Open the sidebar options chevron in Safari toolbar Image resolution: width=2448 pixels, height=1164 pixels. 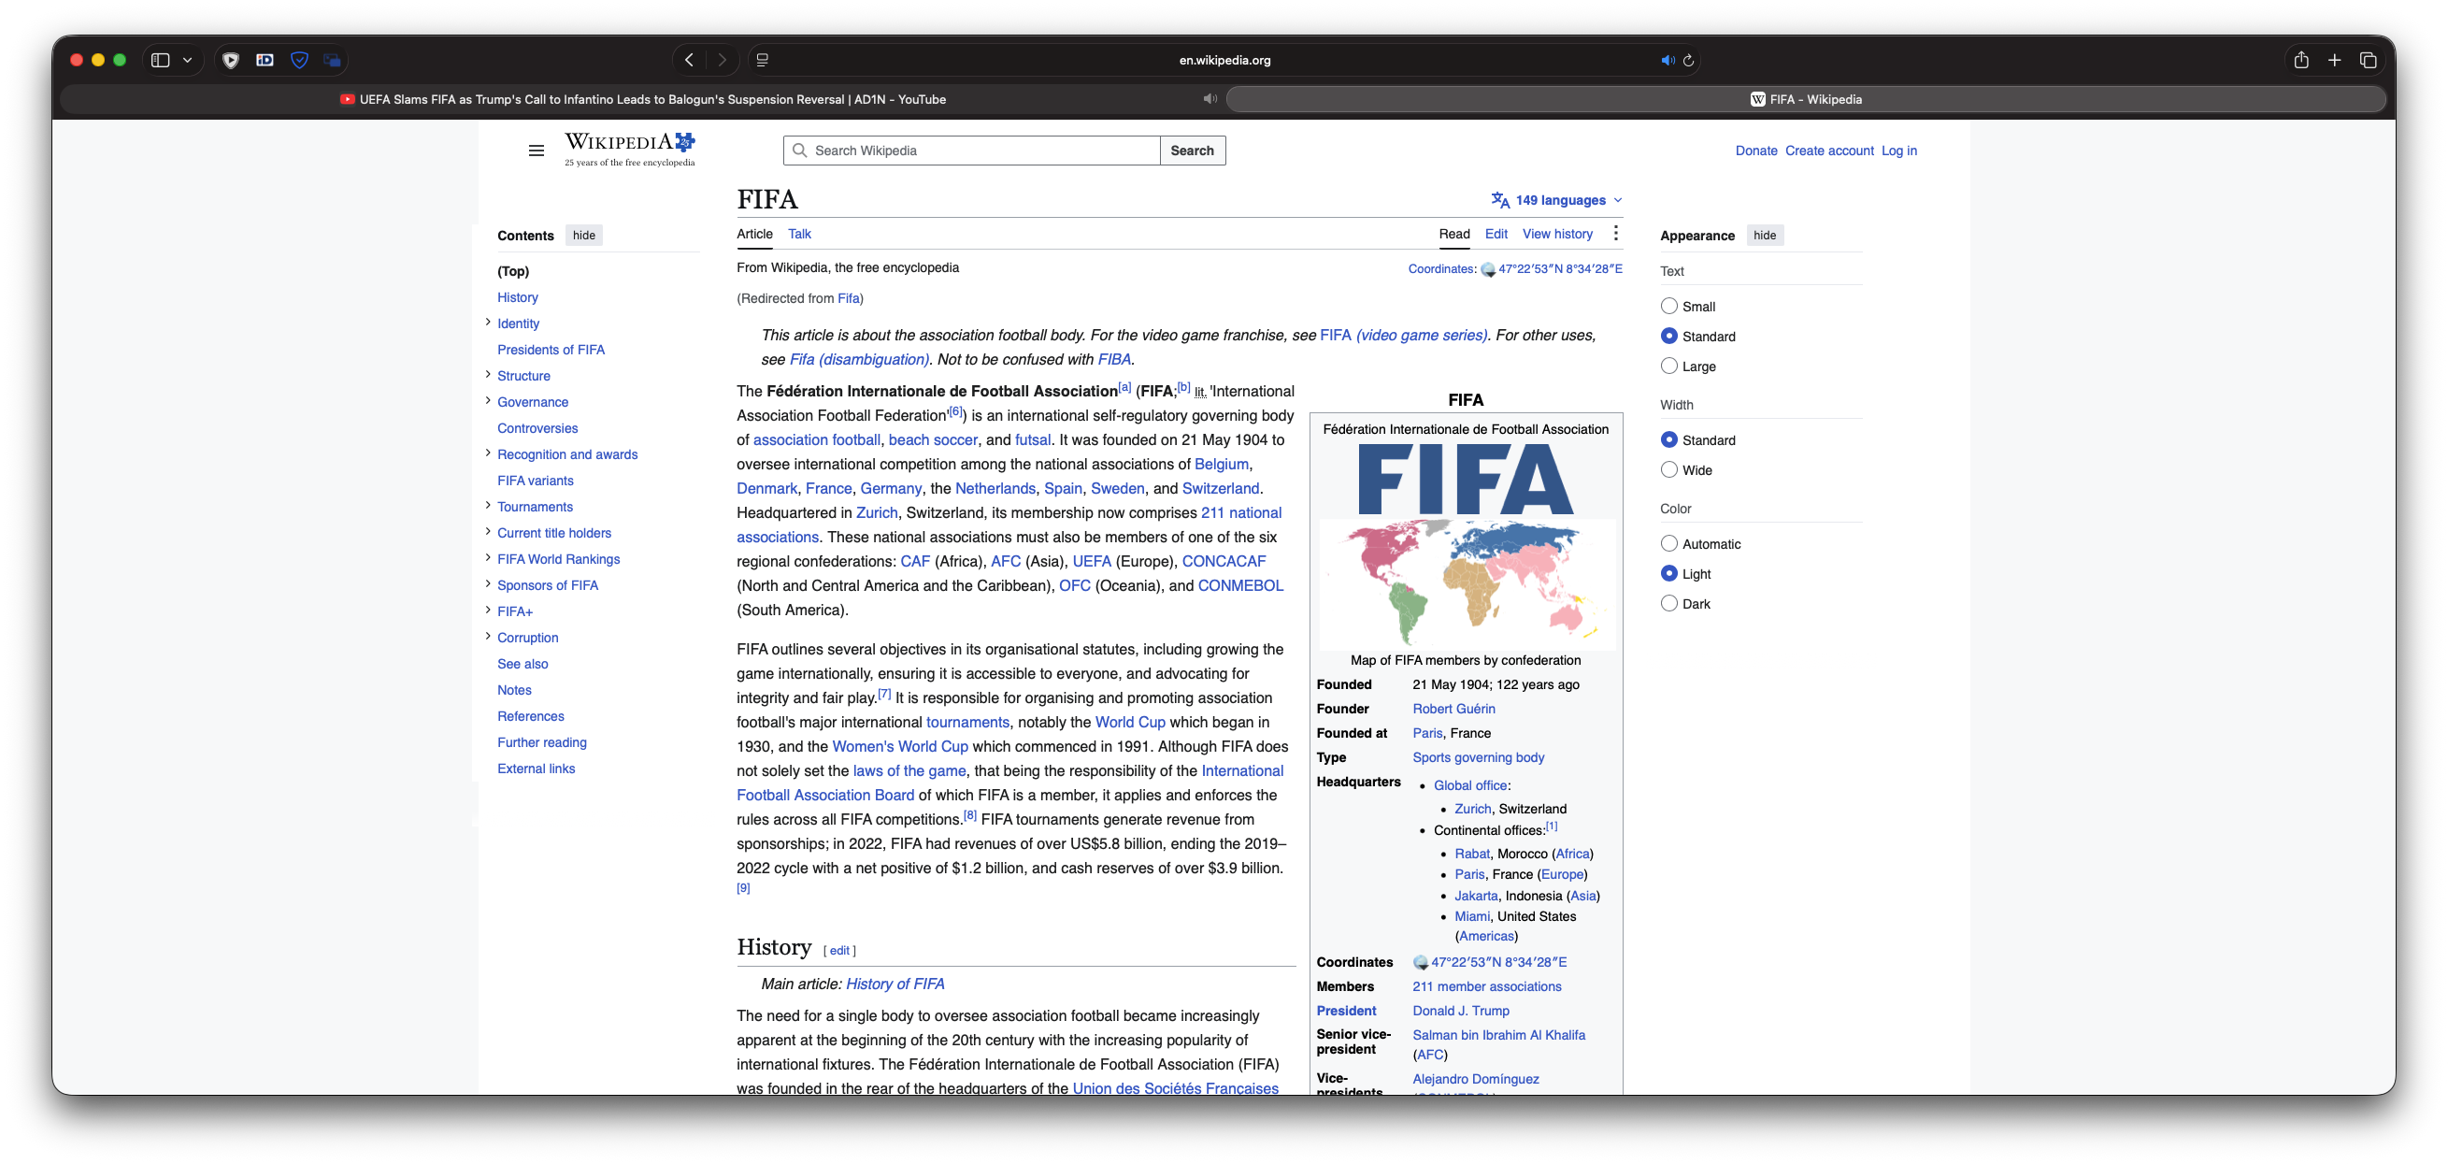(x=187, y=60)
